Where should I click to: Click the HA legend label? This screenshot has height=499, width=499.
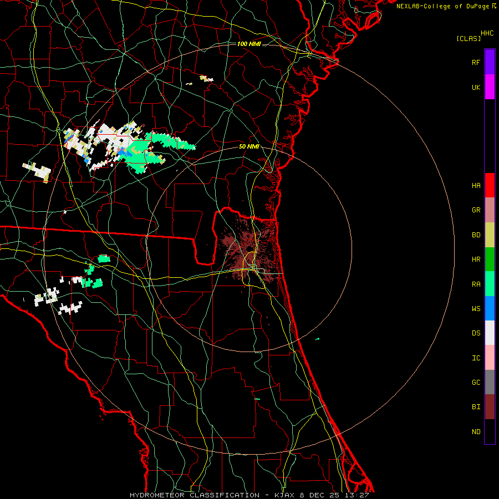[x=476, y=186]
